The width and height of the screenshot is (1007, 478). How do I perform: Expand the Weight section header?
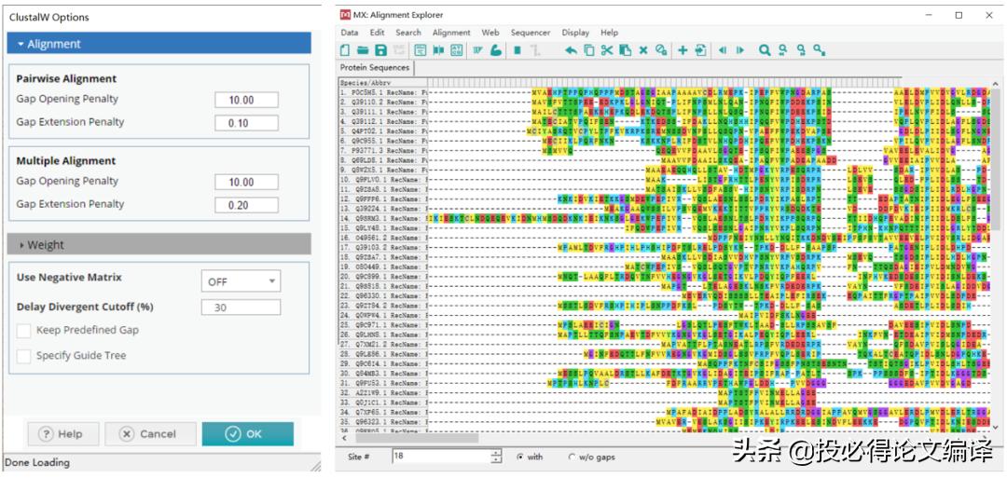coord(159,244)
